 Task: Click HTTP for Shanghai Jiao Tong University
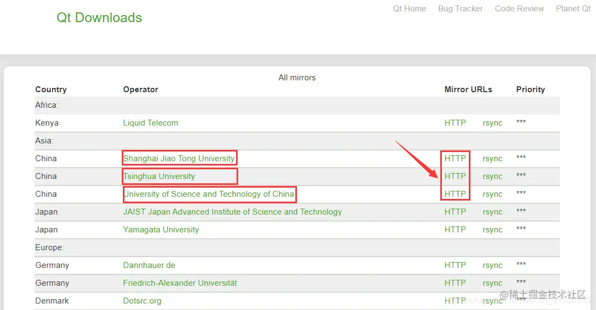pyautogui.click(x=455, y=158)
